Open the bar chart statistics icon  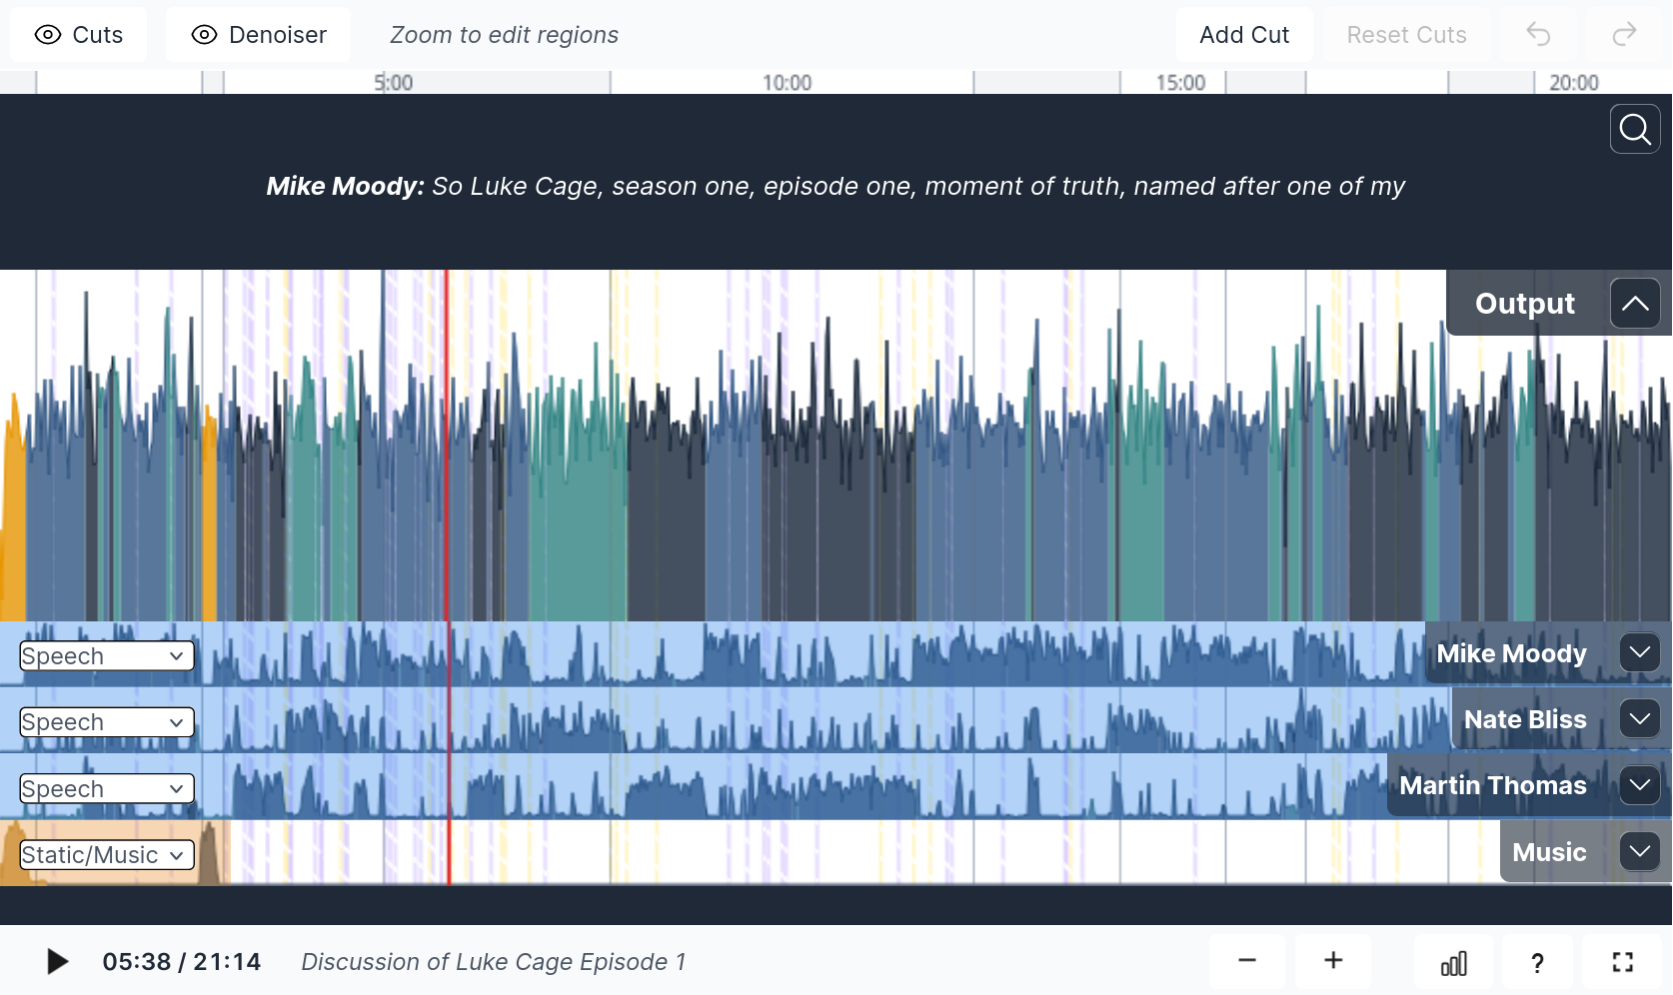pyautogui.click(x=1453, y=962)
